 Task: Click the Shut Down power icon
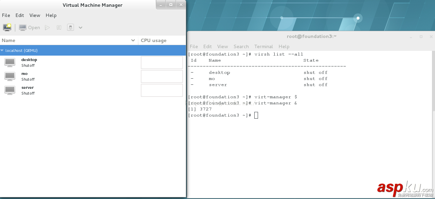(x=71, y=27)
